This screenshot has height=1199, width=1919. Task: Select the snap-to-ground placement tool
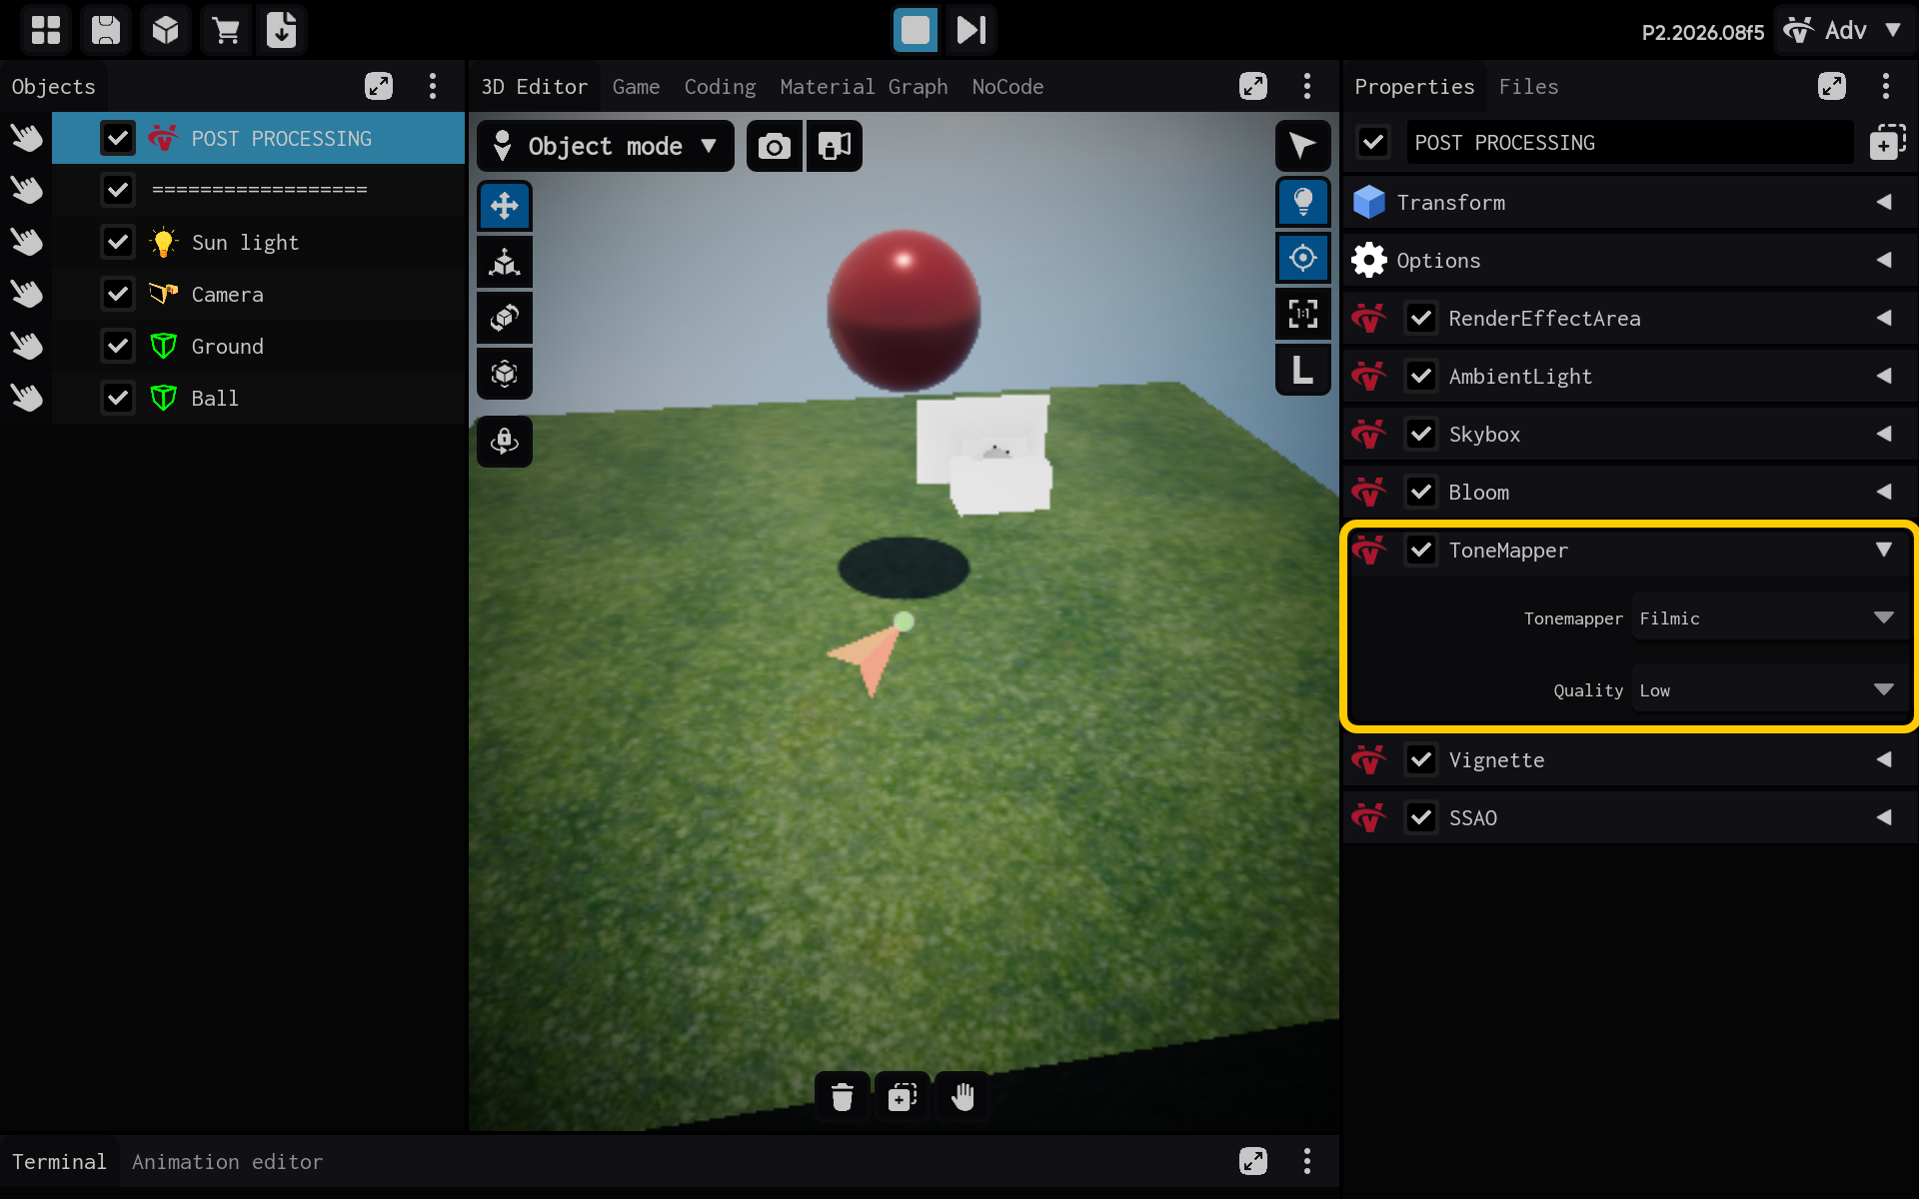505,263
